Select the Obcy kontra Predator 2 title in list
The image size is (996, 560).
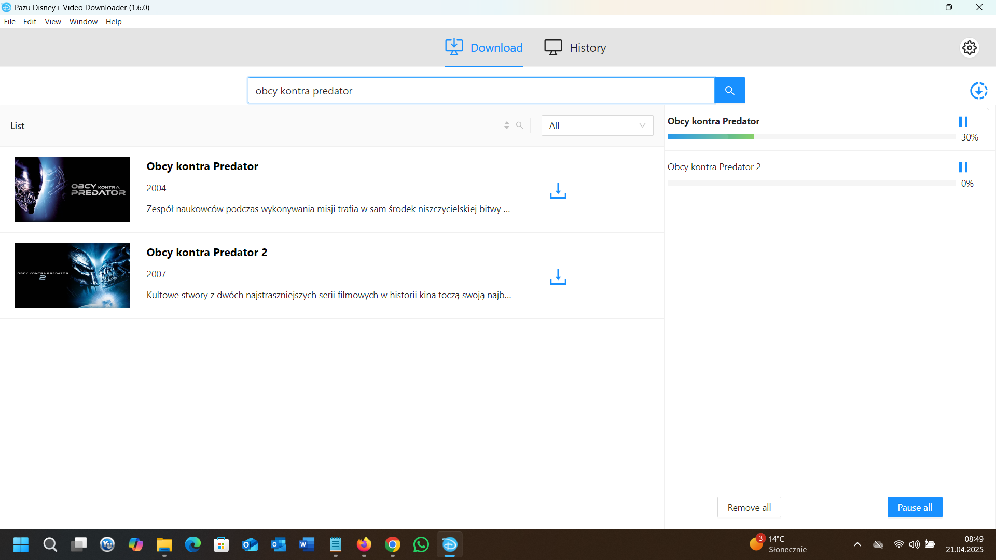tap(207, 253)
